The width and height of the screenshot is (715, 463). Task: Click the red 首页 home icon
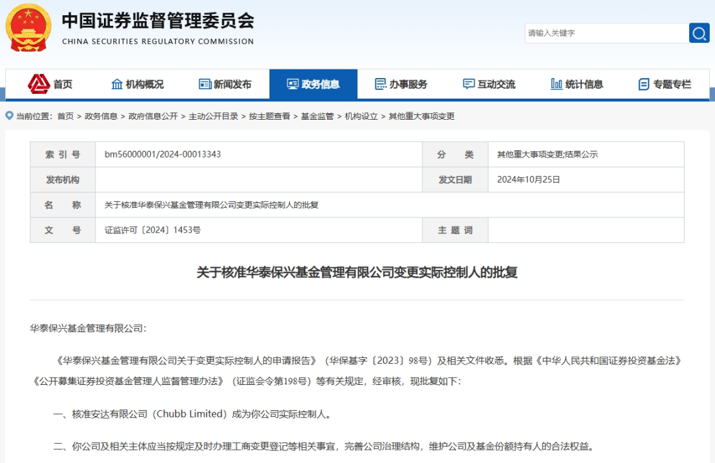click(39, 84)
